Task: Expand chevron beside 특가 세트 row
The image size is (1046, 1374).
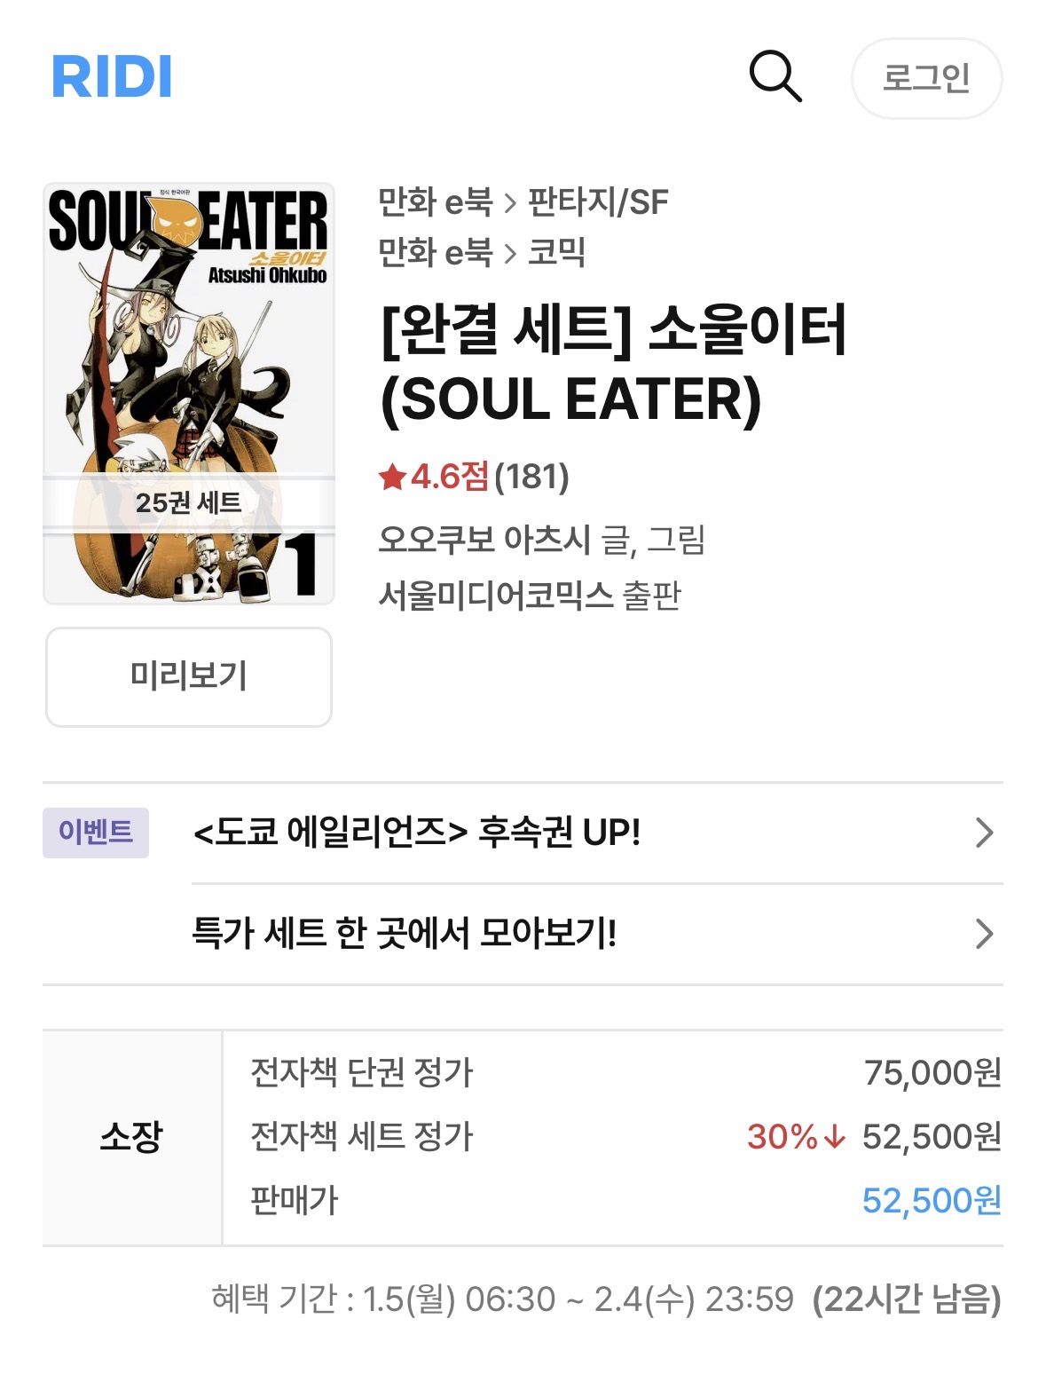Action: tap(983, 934)
